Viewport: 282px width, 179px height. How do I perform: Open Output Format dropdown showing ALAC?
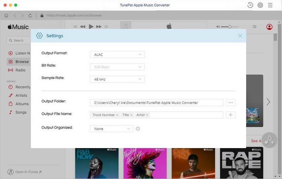pyautogui.click(x=117, y=55)
